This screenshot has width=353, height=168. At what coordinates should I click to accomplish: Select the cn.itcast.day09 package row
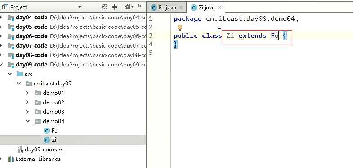(x=73, y=84)
